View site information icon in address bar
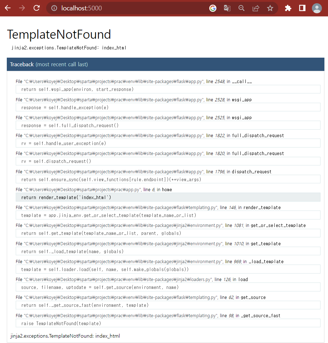This screenshot has width=328, height=343. click(x=54, y=8)
